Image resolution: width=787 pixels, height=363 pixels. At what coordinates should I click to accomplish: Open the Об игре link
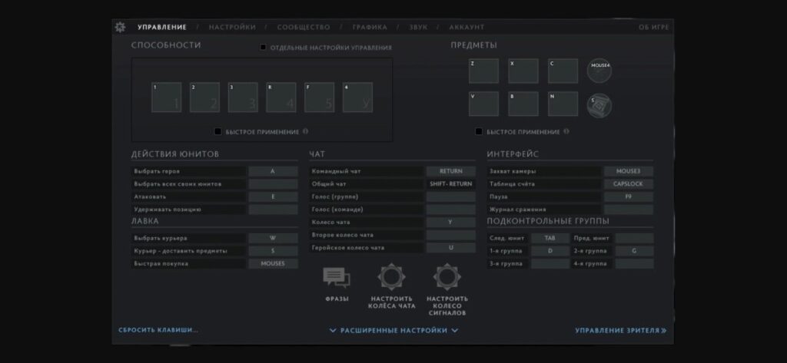point(653,27)
